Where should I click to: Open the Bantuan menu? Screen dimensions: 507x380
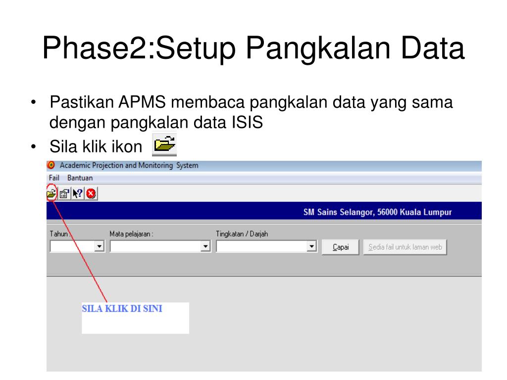pyautogui.click(x=80, y=178)
